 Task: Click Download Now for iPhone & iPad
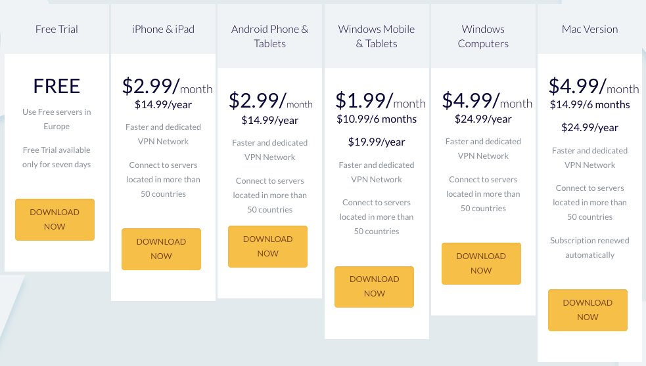click(161, 249)
